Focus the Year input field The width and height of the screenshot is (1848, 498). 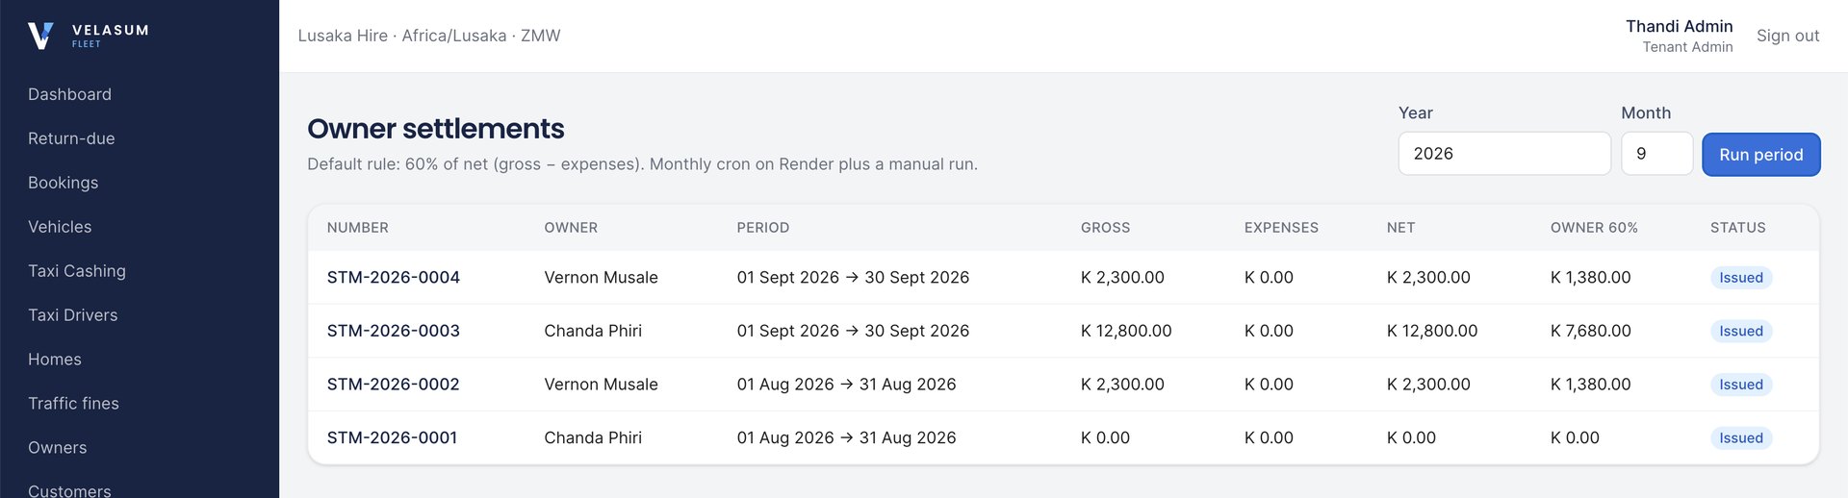[x=1503, y=154]
